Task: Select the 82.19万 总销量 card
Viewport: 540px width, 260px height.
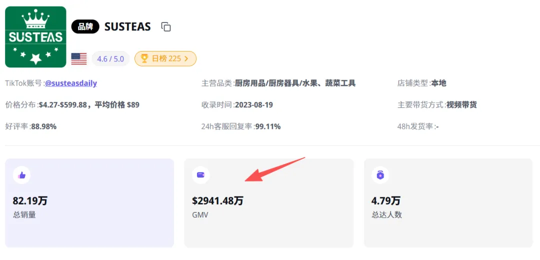Action: point(89,203)
